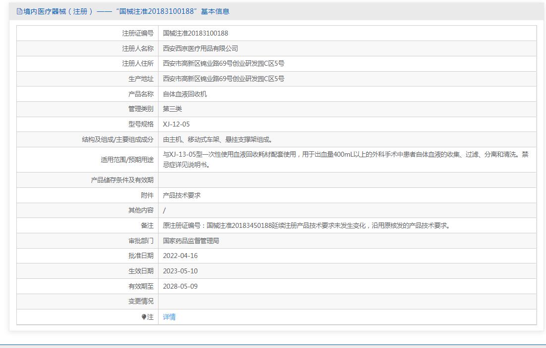Click the bullet icon beside the 注 label
Viewport: 546px width, 348px height.
pos(144,317)
